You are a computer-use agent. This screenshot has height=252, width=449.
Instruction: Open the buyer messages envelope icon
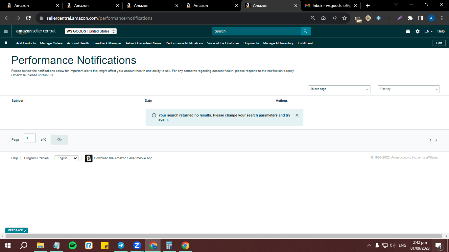click(408, 31)
